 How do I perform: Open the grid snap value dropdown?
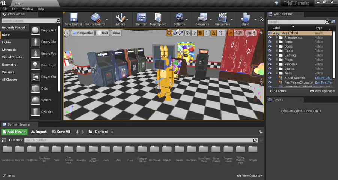207,33
